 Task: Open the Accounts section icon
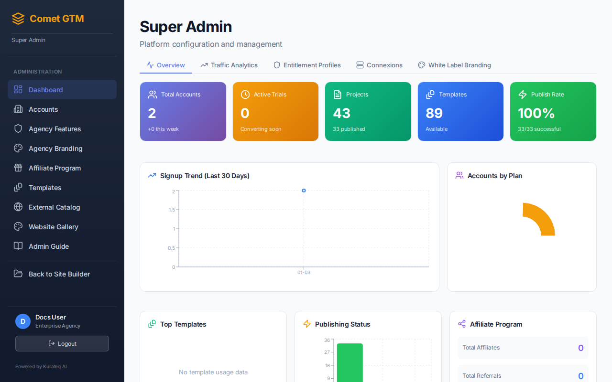click(x=18, y=109)
